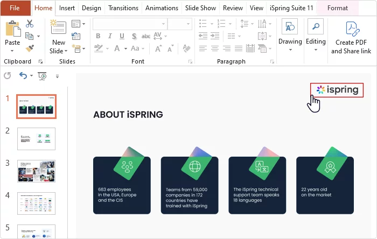This screenshot has height=239, width=377.
Task: Expand the New Slide dropdown arrow
Action: tap(66, 51)
